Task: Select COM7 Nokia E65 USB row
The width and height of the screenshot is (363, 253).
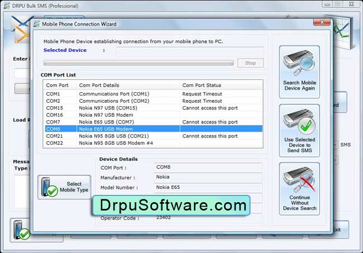Action: click(154, 122)
